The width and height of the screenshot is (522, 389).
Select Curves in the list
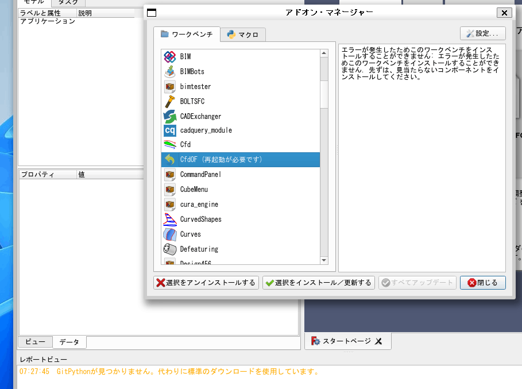[x=241, y=234]
